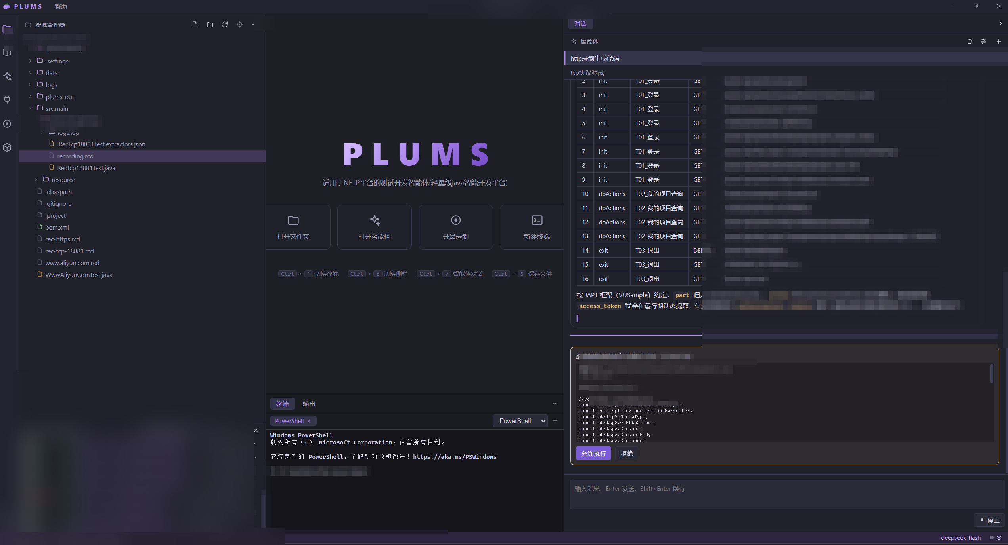Open the package cube icon in sidebar
Screen dimensions: 1008x545
point(7,148)
